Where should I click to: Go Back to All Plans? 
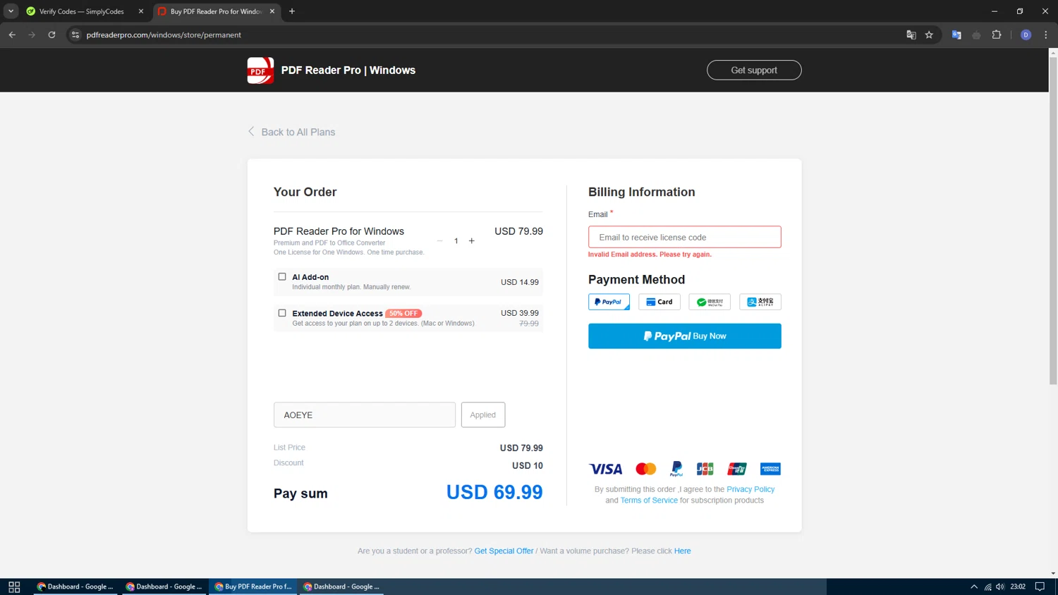[291, 132]
